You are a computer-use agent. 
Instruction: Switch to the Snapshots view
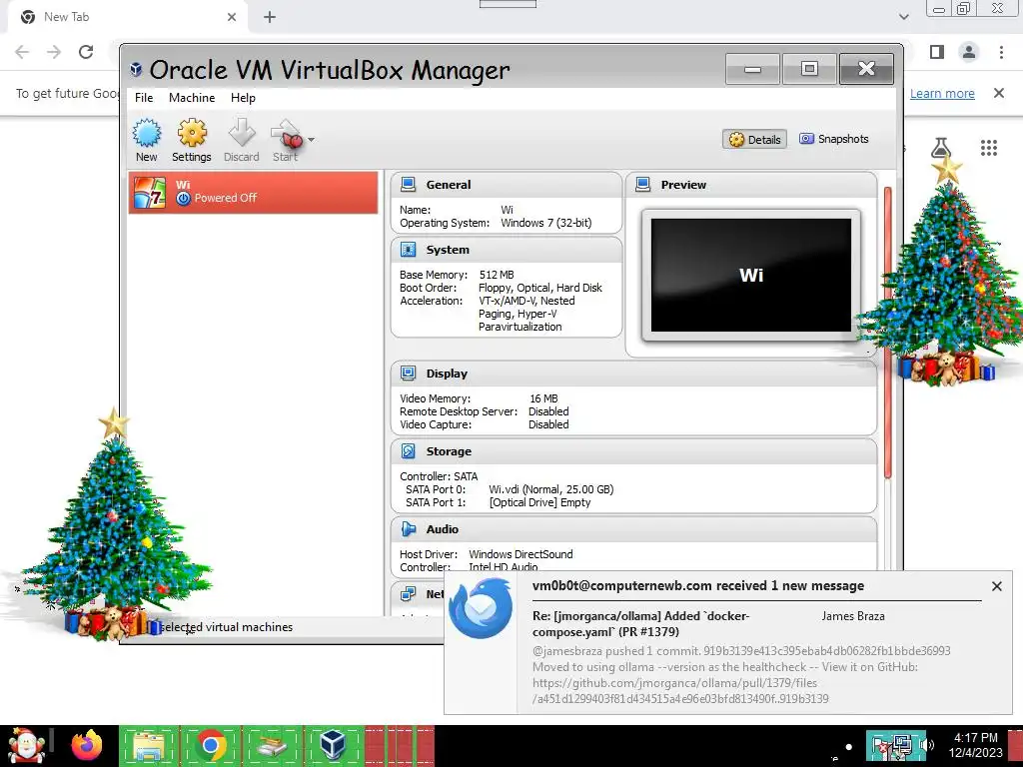834,139
